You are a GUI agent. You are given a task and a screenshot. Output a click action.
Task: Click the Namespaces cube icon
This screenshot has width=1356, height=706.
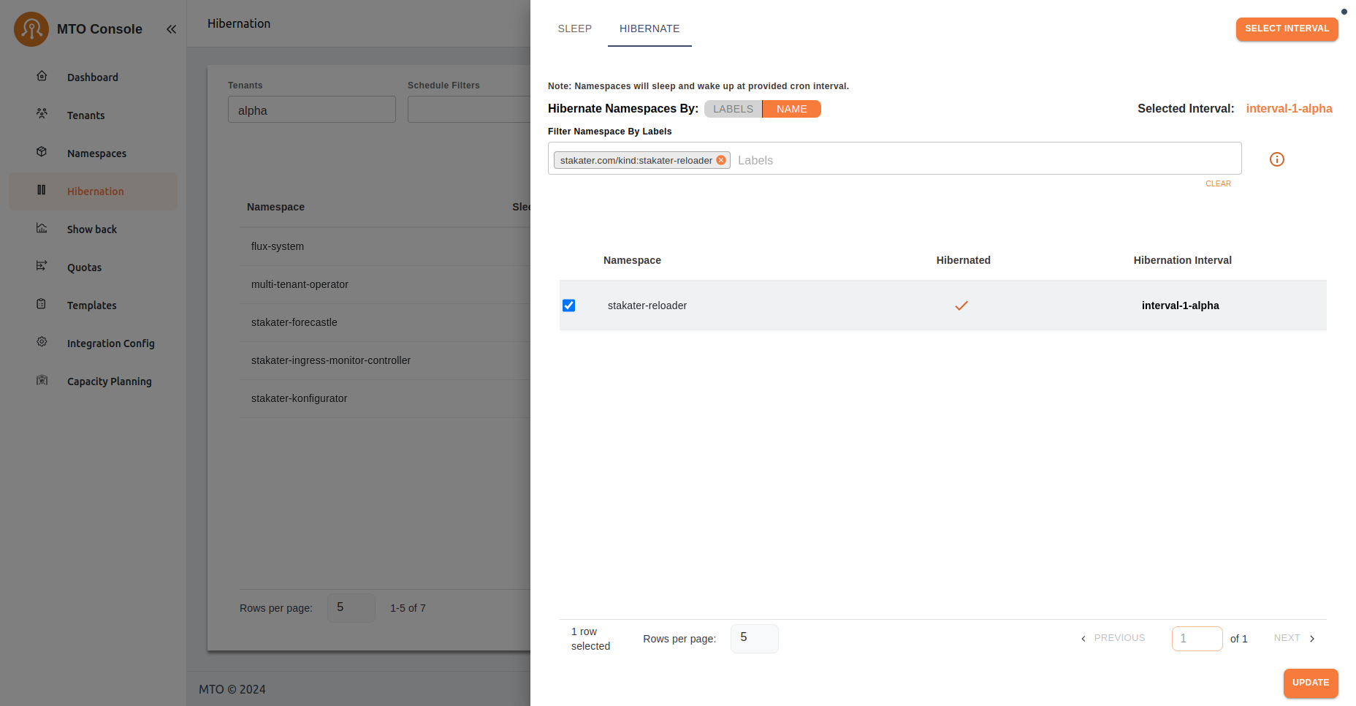point(42,152)
